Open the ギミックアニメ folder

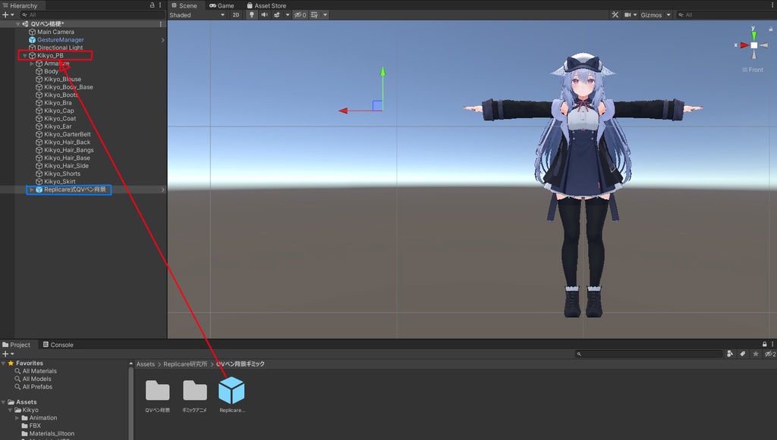pyautogui.click(x=194, y=395)
